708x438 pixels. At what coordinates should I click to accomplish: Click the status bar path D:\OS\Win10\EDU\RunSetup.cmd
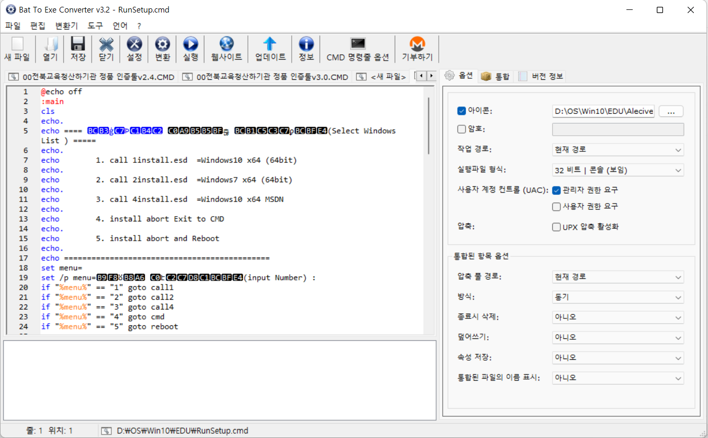[182, 431]
